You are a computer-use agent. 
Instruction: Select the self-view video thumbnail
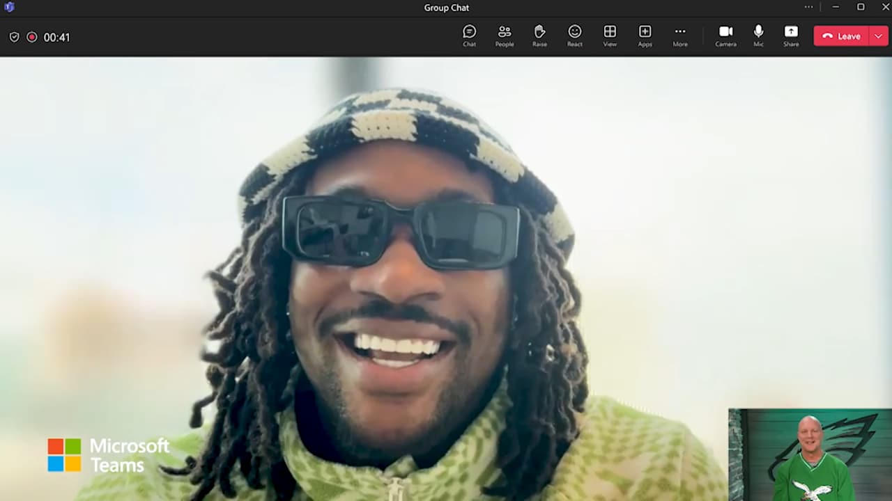click(810, 454)
